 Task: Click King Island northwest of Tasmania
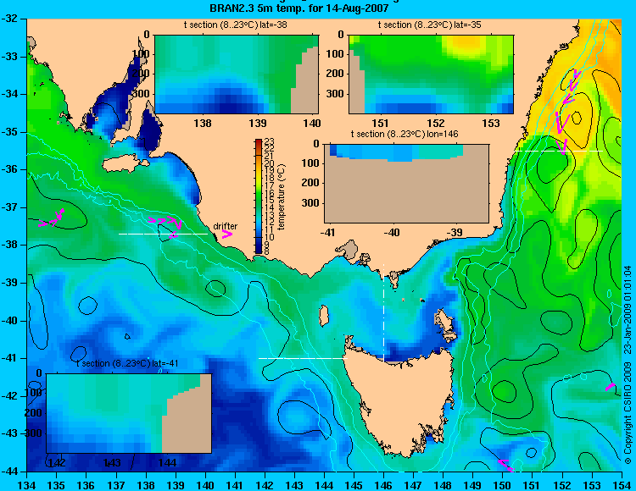coord(324,316)
